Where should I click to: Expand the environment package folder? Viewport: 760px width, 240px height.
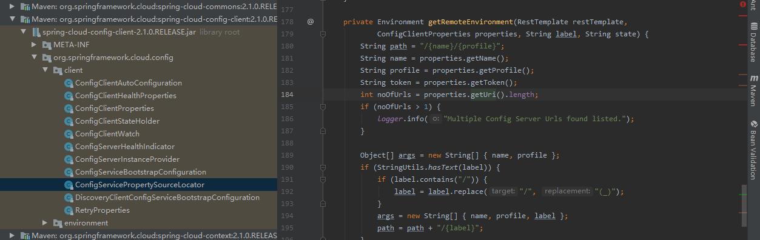(45, 223)
